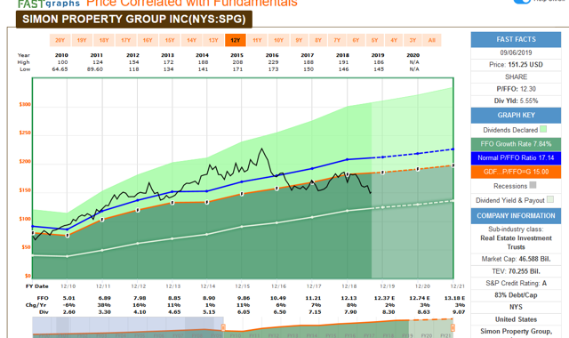Select the All time range tab
This screenshot has height=338, width=569.
[x=432, y=40]
